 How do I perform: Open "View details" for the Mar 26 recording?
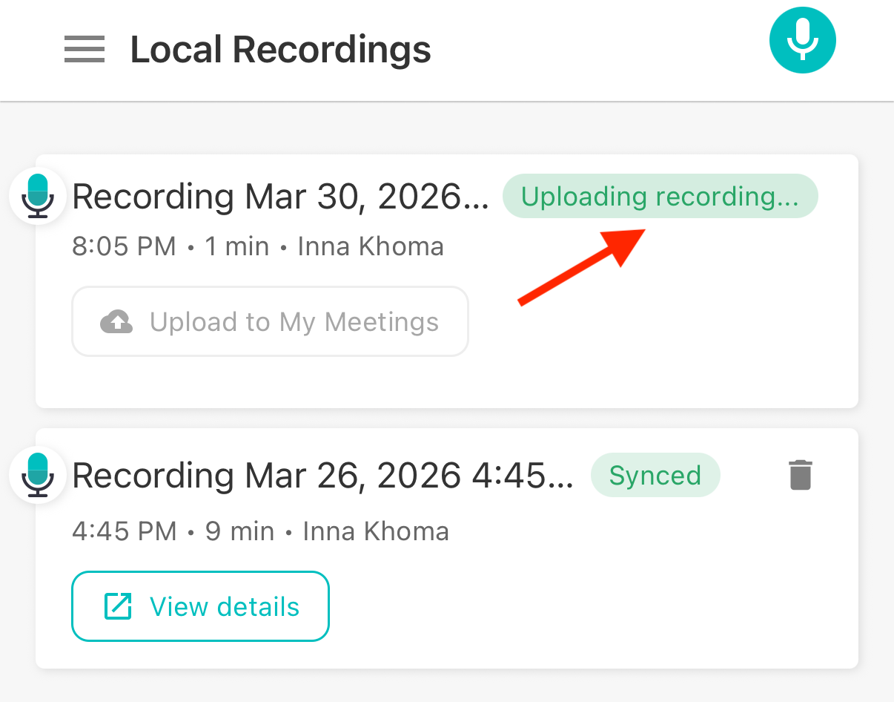(x=200, y=606)
